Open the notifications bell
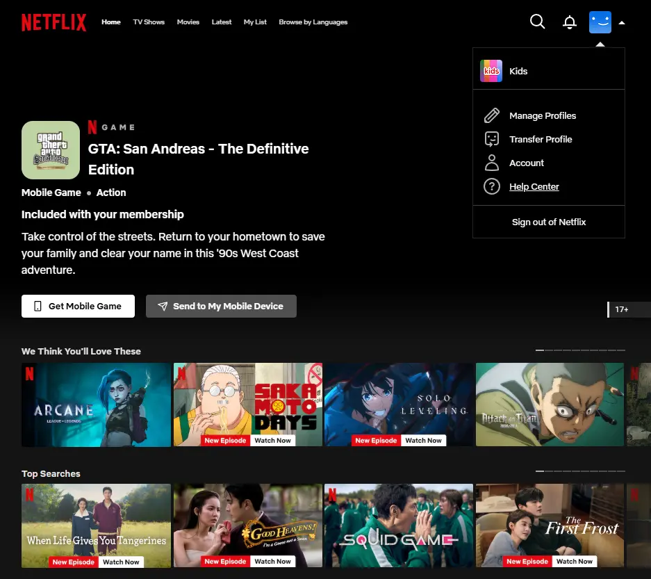 [x=570, y=22]
